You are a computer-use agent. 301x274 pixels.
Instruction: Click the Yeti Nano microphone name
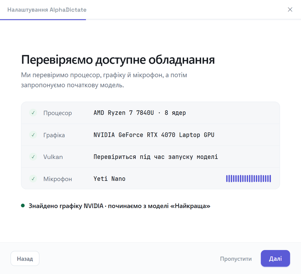click(x=109, y=179)
